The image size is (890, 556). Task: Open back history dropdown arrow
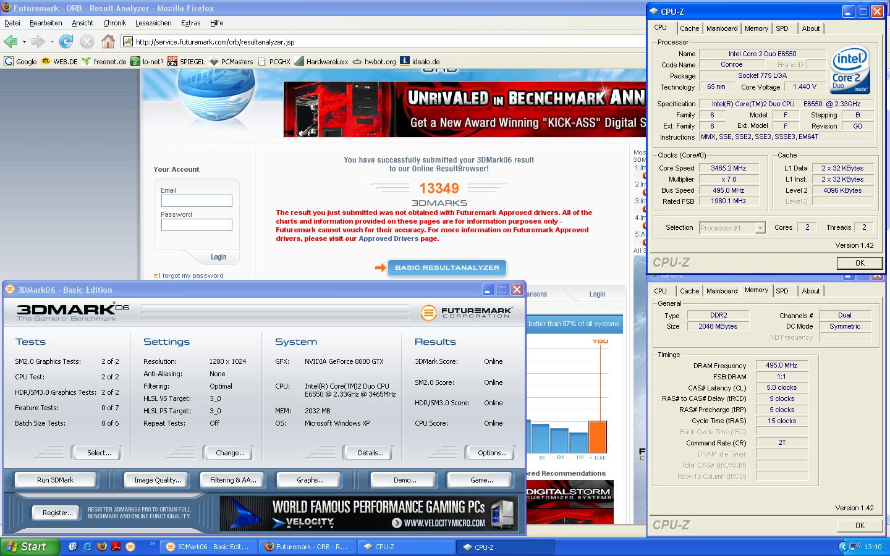point(24,42)
